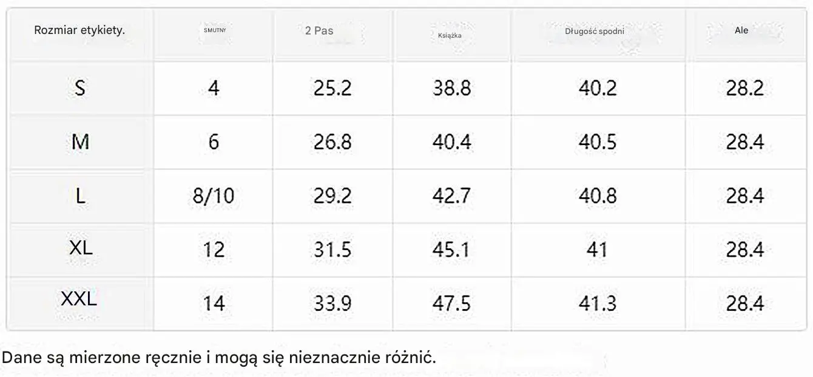Viewport: 813px width, 377px height.
Task: Click the XXL row label
Action: tap(79, 299)
